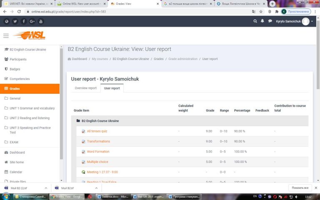
Task: Open UNIT 1 Grammar and vocabulary section
Action: [32, 108]
